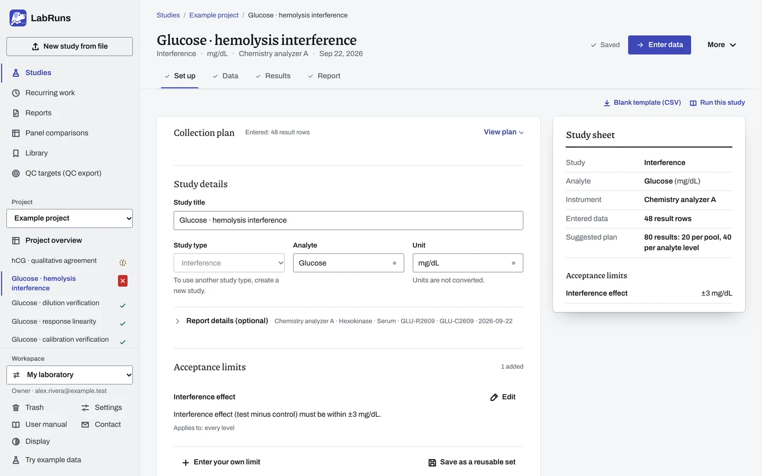Image resolution: width=762 pixels, height=476 pixels.
Task: Click the red X icon beside Glucose hemolysis interference
Action: (x=123, y=281)
